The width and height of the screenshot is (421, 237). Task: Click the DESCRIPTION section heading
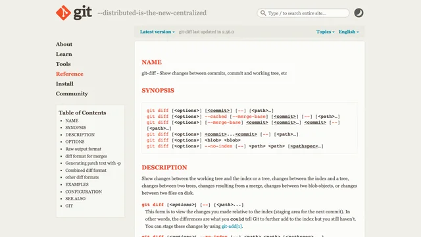(164, 167)
